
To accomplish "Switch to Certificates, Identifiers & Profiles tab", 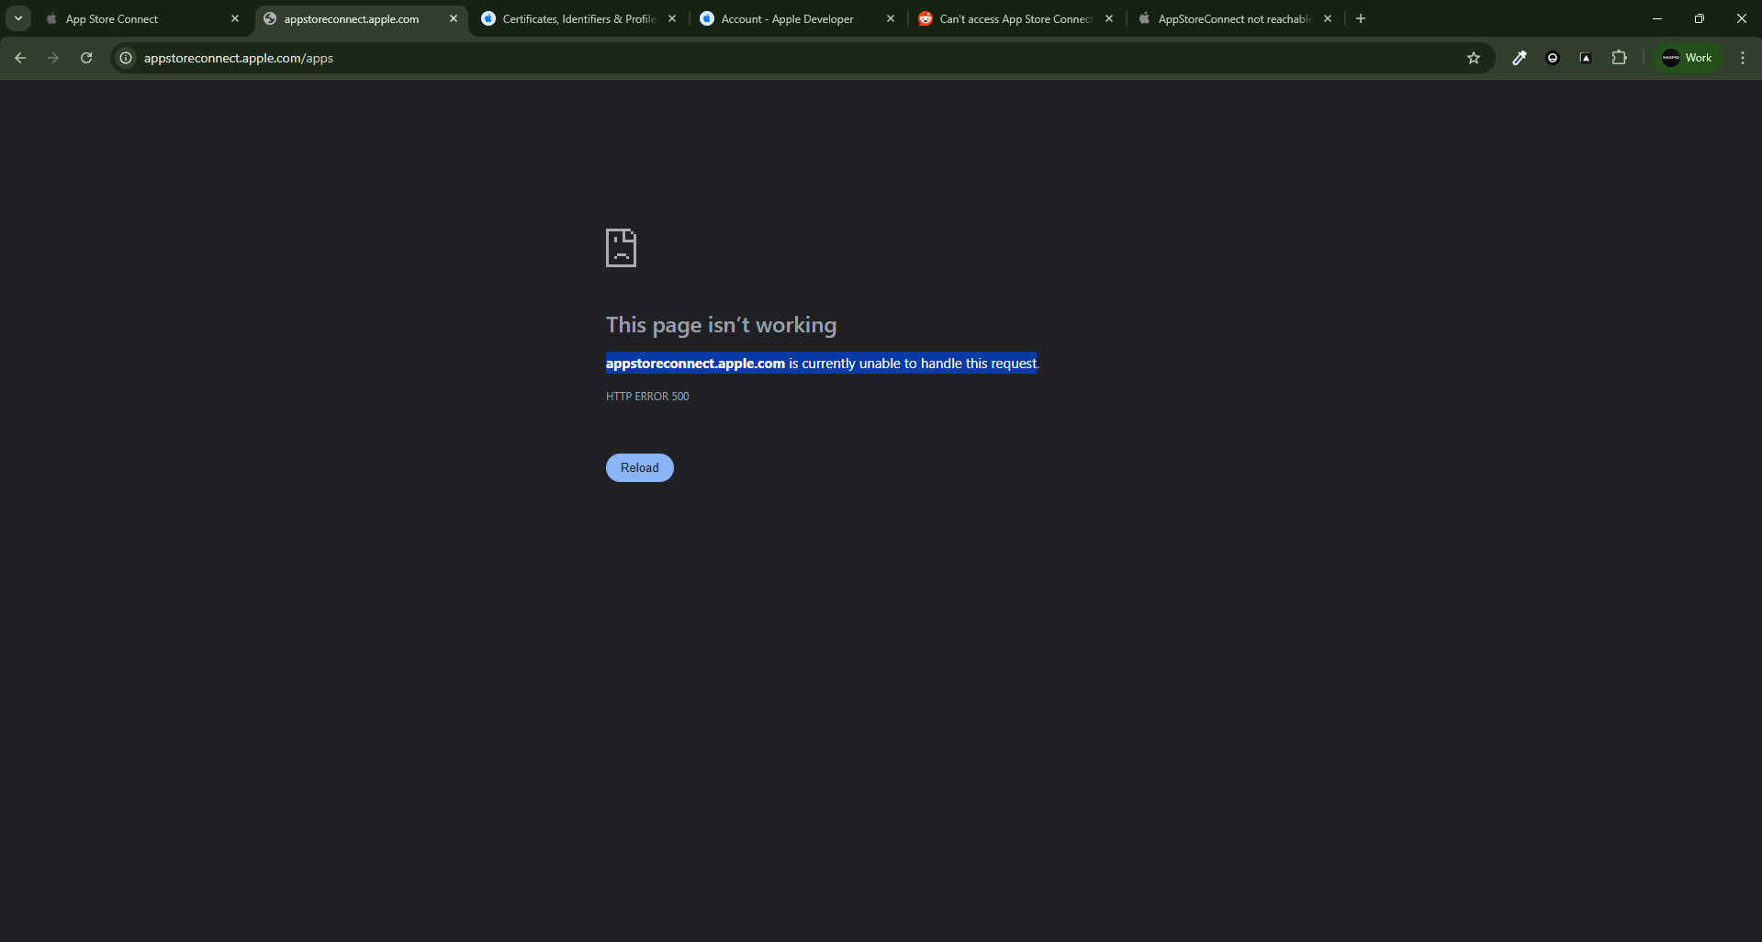I will 578,18.
